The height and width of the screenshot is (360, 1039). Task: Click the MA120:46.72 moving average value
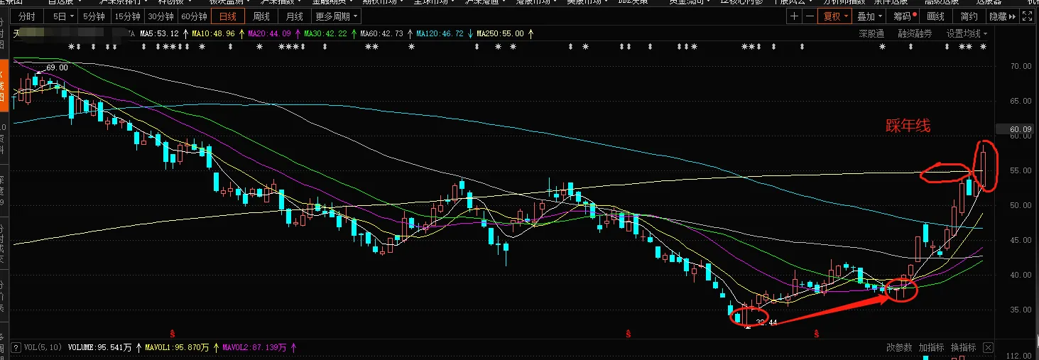440,33
